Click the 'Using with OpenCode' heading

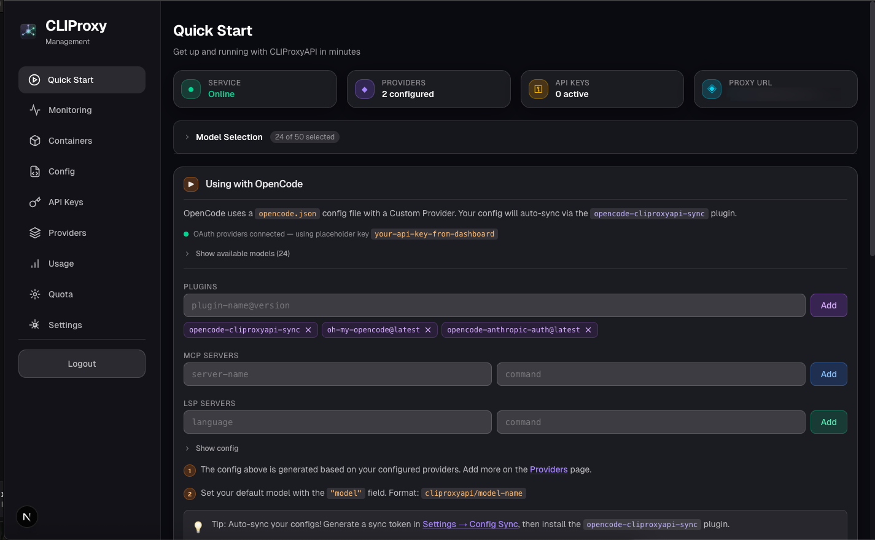[x=254, y=184]
